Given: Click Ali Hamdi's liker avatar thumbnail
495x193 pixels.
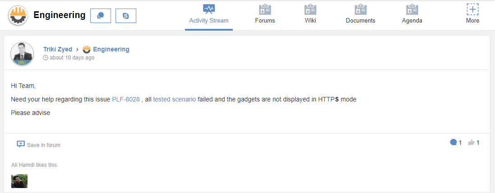Looking at the screenshot, I should coord(19,181).
